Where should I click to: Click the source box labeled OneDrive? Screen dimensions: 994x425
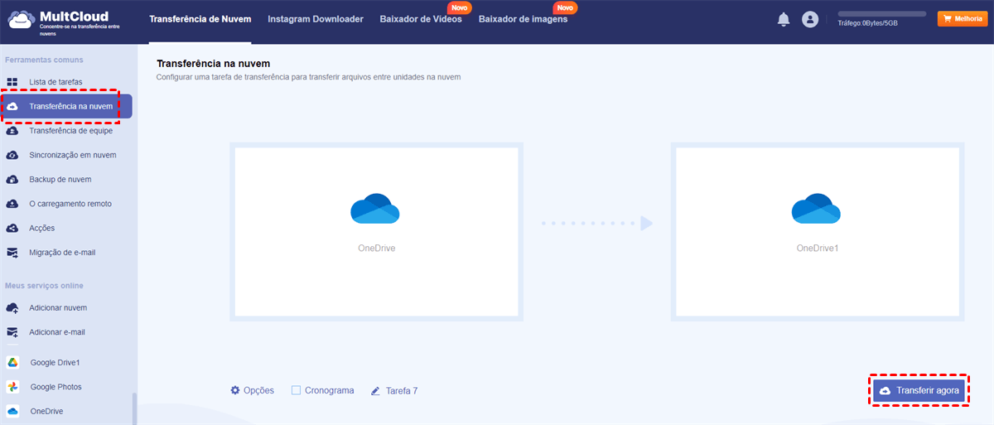coord(377,232)
